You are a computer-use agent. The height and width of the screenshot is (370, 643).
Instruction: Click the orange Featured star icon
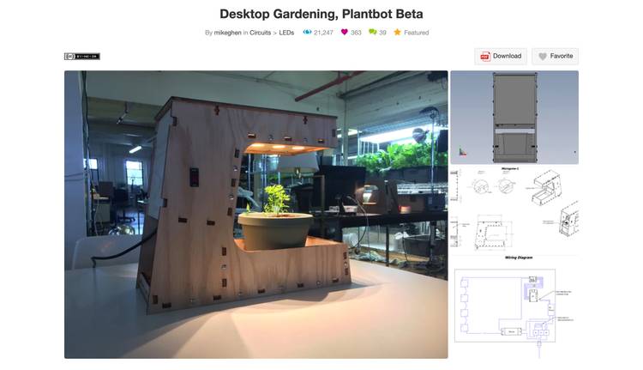[x=397, y=32]
